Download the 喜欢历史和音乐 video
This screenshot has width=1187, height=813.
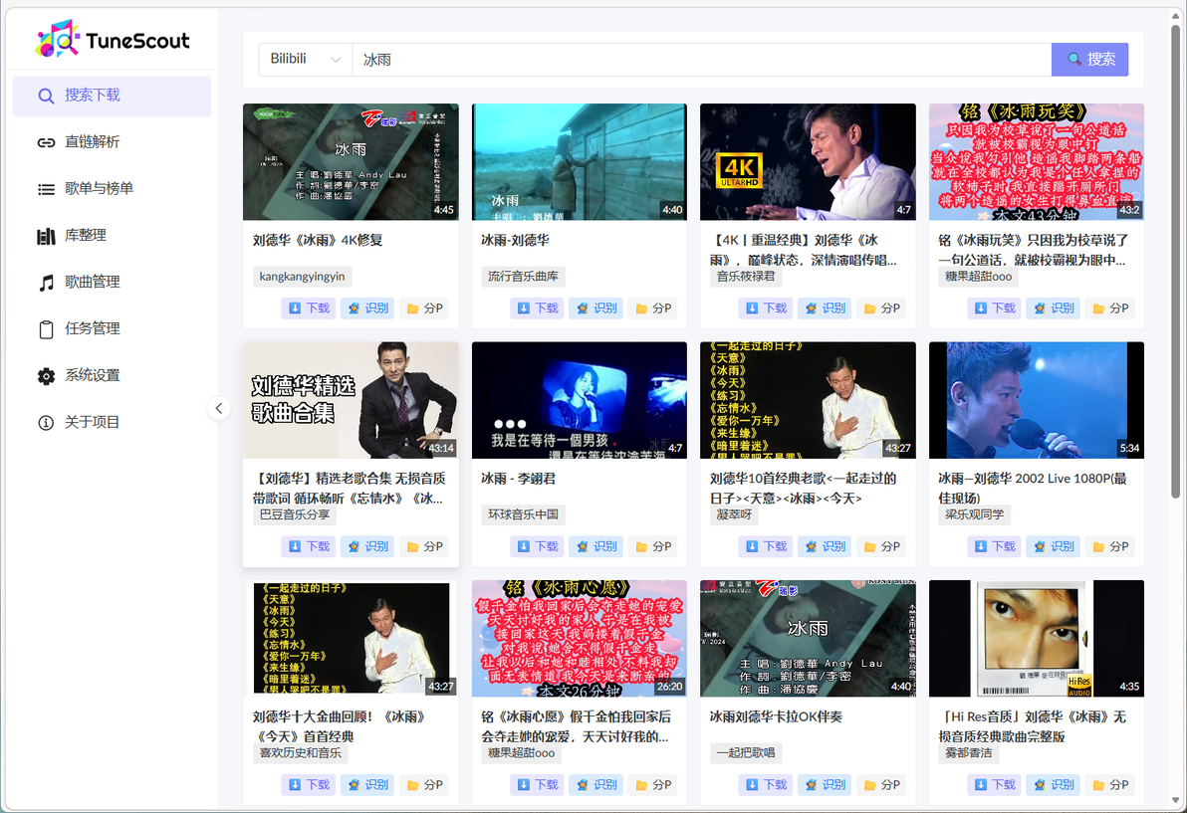click(309, 784)
